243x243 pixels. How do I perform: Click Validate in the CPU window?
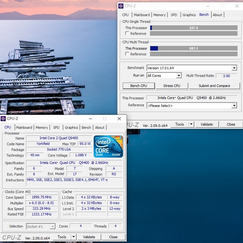tap(89, 237)
